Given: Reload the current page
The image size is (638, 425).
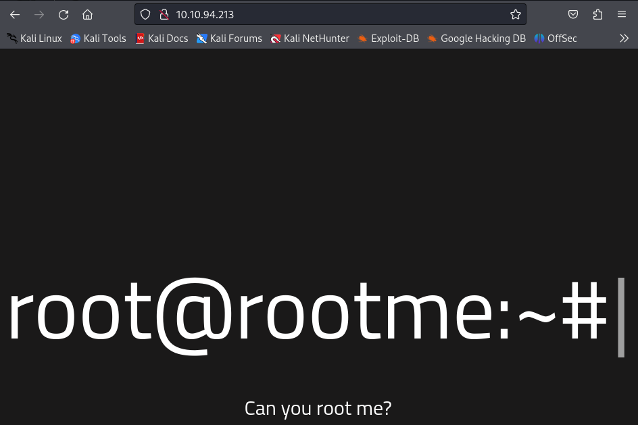Looking at the screenshot, I should coord(64,15).
